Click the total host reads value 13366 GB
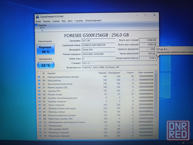 pyautogui.click(x=148, y=40)
